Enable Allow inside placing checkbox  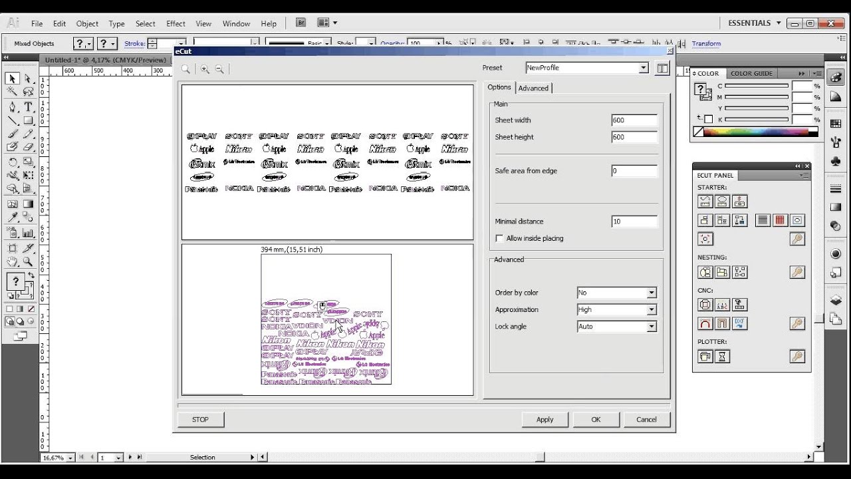[499, 238]
